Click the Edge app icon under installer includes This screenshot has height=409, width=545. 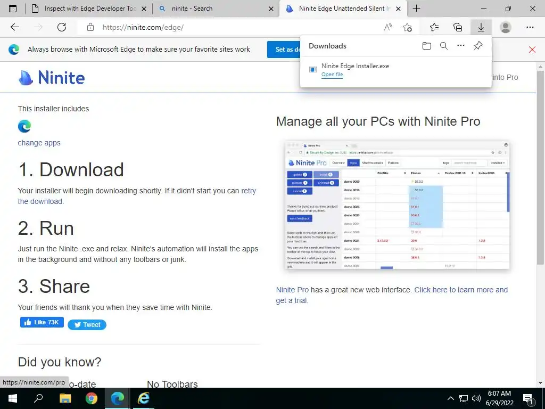pos(24,126)
